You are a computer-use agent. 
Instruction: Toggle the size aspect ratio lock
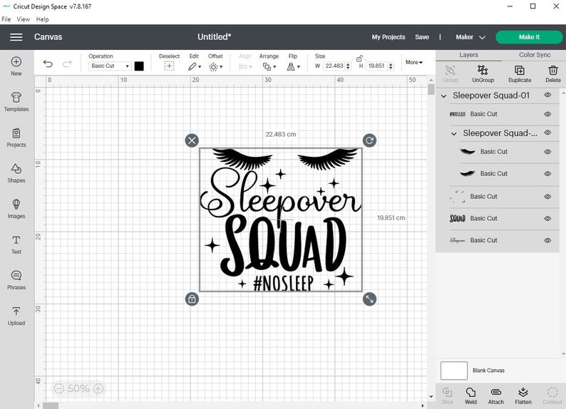359,58
